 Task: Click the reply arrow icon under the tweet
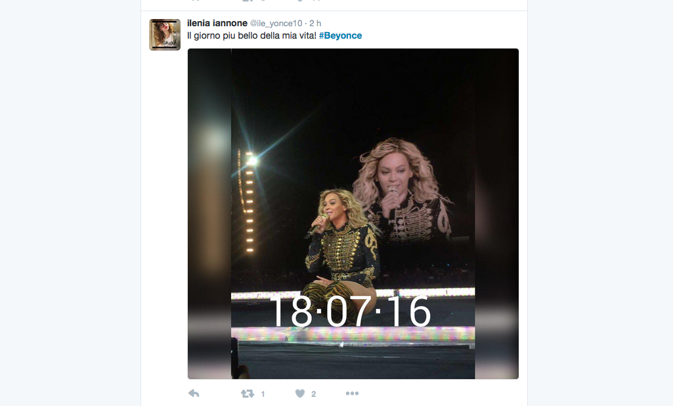click(x=194, y=393)
